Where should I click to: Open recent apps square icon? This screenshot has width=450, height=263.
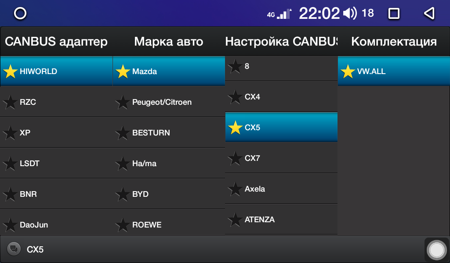394,14
